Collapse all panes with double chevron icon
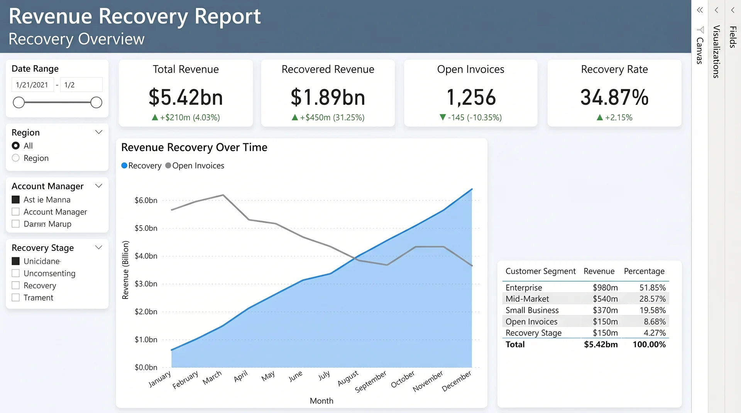 click(x=700, y=10)
